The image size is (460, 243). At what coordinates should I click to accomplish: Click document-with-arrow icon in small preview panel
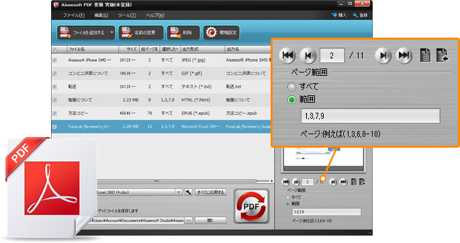point(362,182)
